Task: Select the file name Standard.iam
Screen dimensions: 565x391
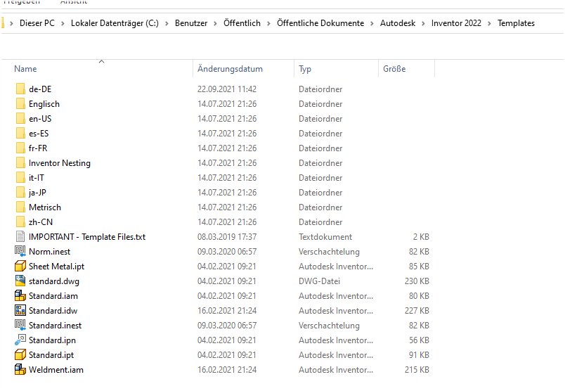Action: point(53,296)
